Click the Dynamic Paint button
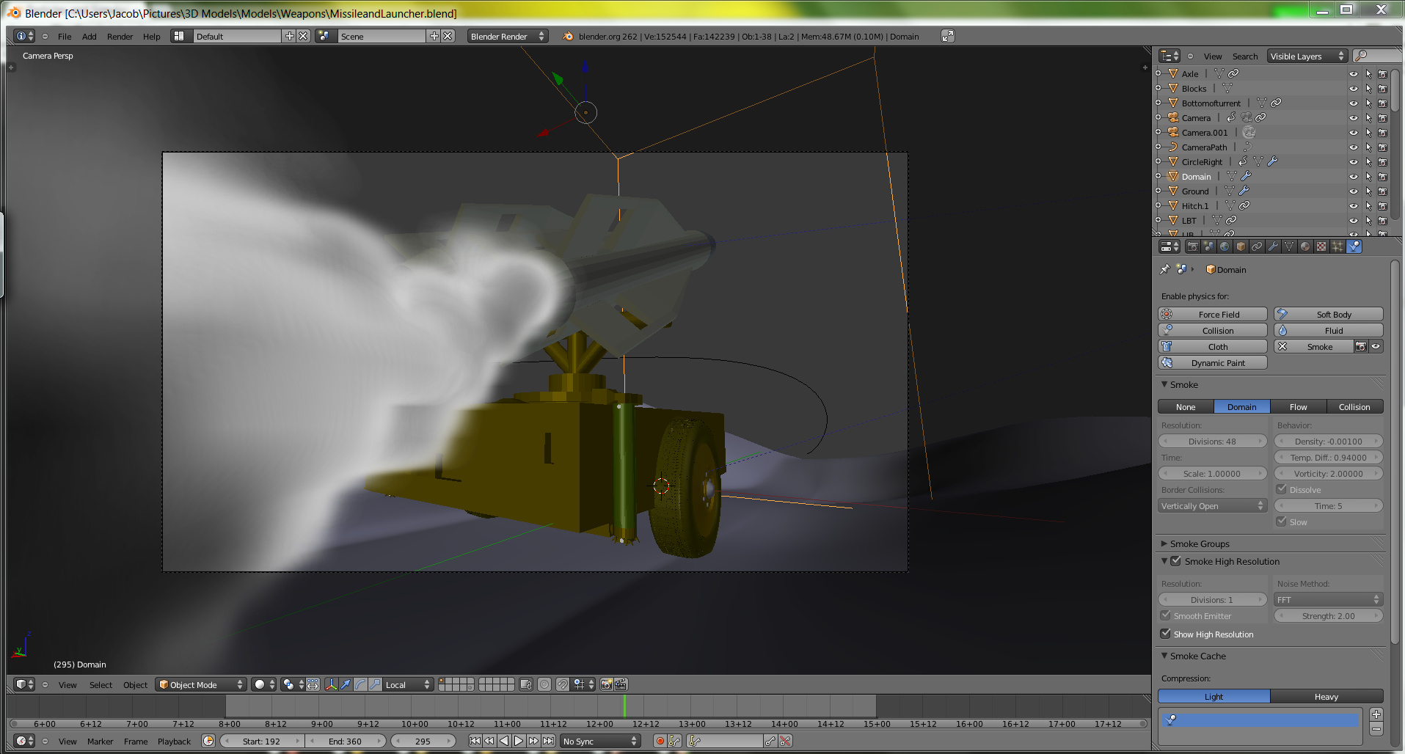Image resolution: width=1405 pixels, height=754 pixels. tap(1212, 362)
